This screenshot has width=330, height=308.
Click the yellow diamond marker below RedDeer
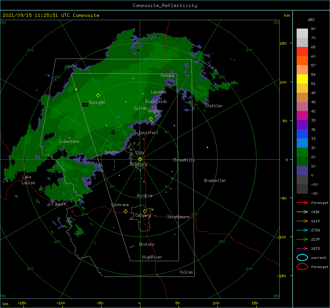[x=151, y=119]
